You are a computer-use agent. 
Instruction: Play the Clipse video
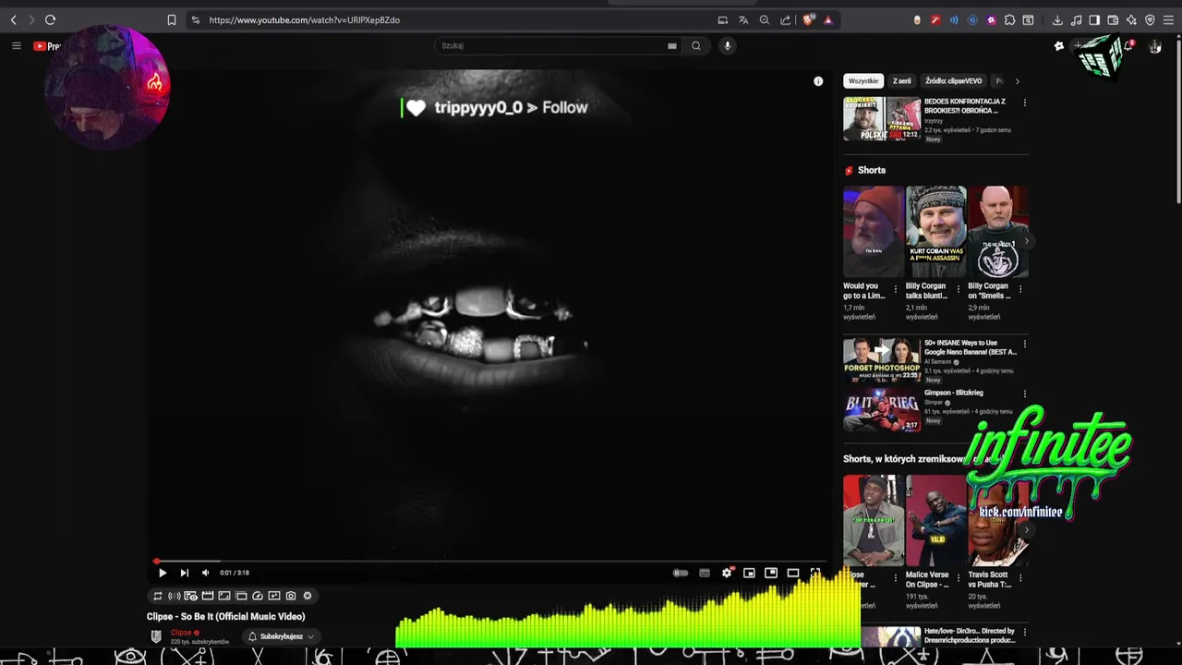163,573
